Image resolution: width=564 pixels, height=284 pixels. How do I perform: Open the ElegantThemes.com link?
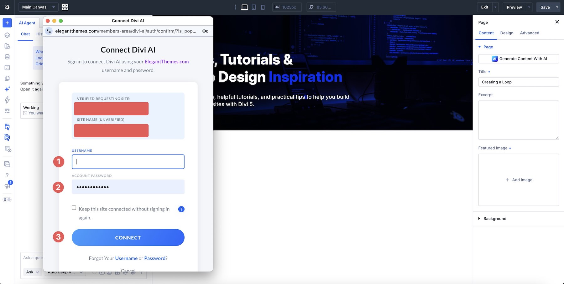[x=167, y=62]
